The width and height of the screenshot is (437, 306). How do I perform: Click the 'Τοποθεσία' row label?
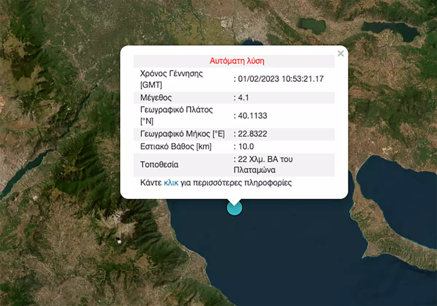[159, 164]
